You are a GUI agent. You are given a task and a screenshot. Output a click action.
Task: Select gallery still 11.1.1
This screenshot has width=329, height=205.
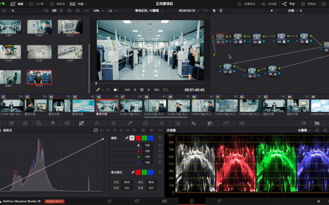point(39,77)
